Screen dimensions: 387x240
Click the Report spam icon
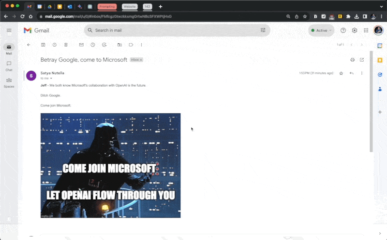tap(54, 45)
